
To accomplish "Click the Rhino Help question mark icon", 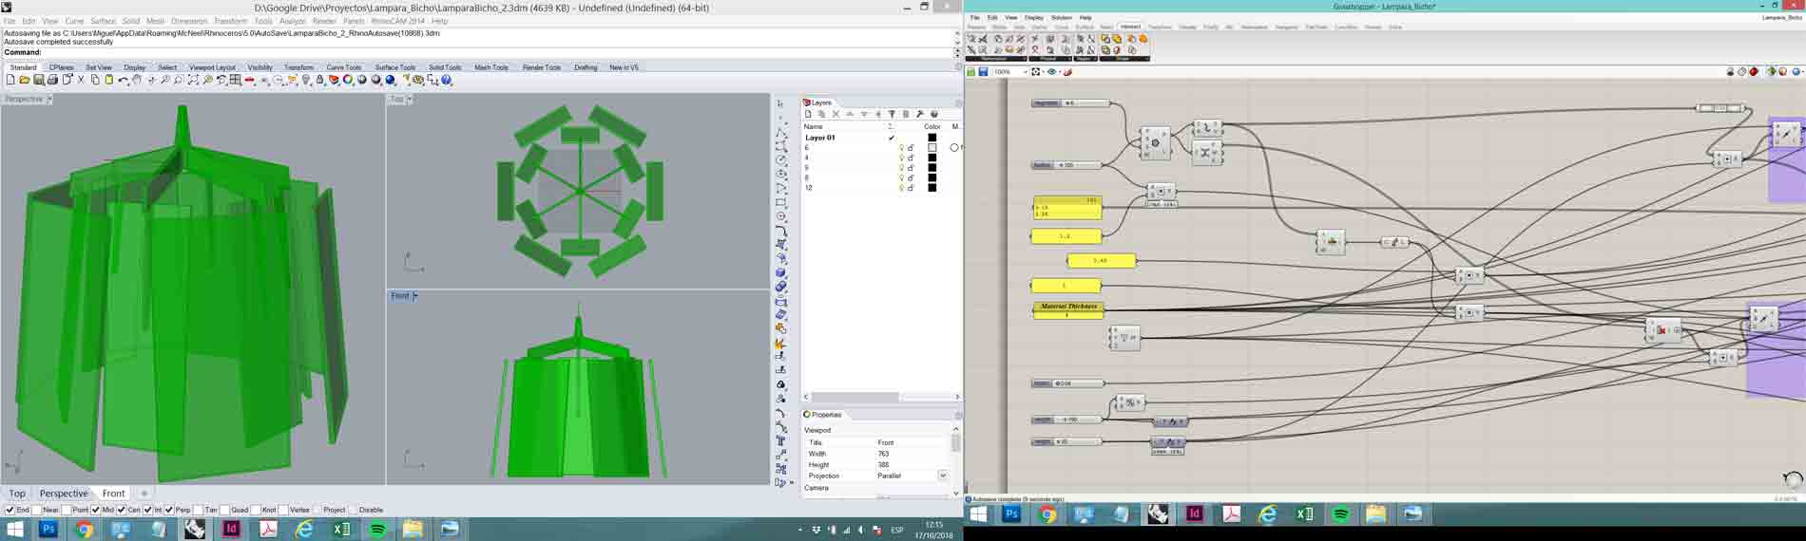I will point(447,81).
